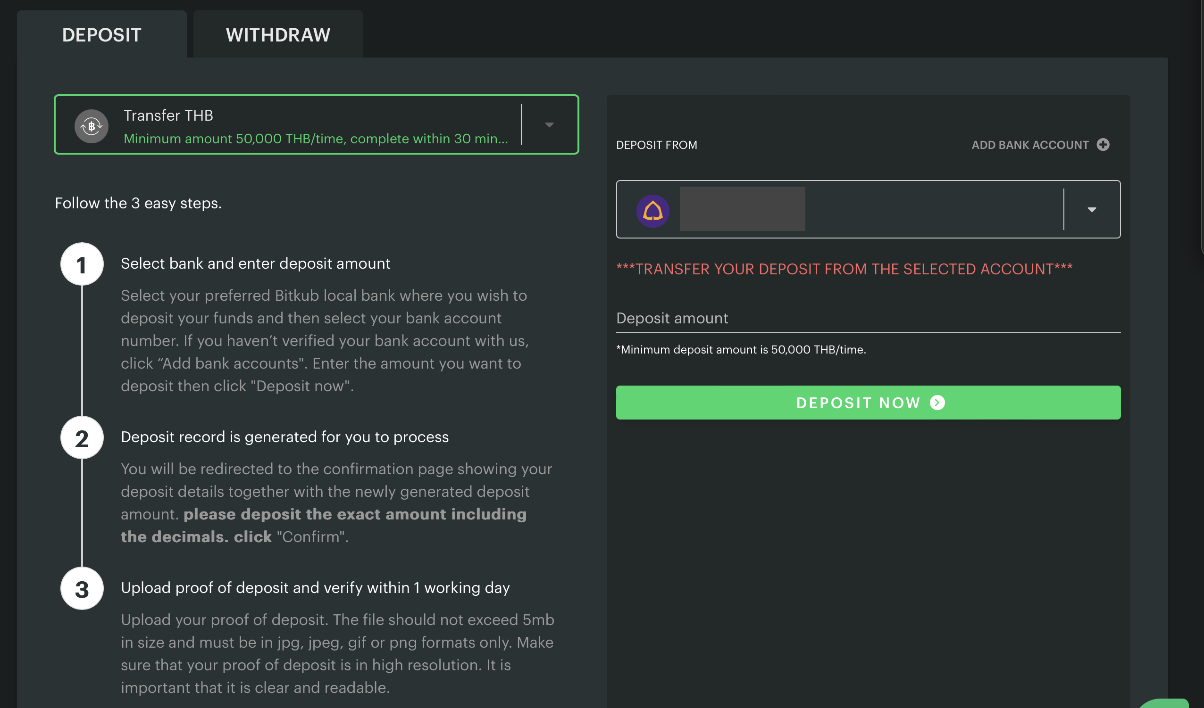1204x708 pixels.
Task: Click the 'Select bank and enter deposit amount' heading
Action: [255, 263]
